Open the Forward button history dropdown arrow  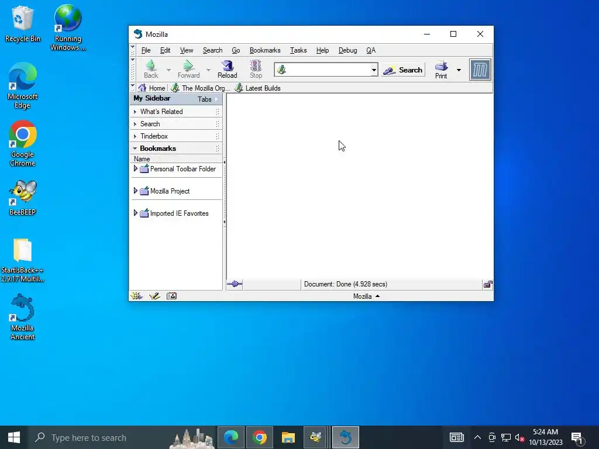coord(208,70)
